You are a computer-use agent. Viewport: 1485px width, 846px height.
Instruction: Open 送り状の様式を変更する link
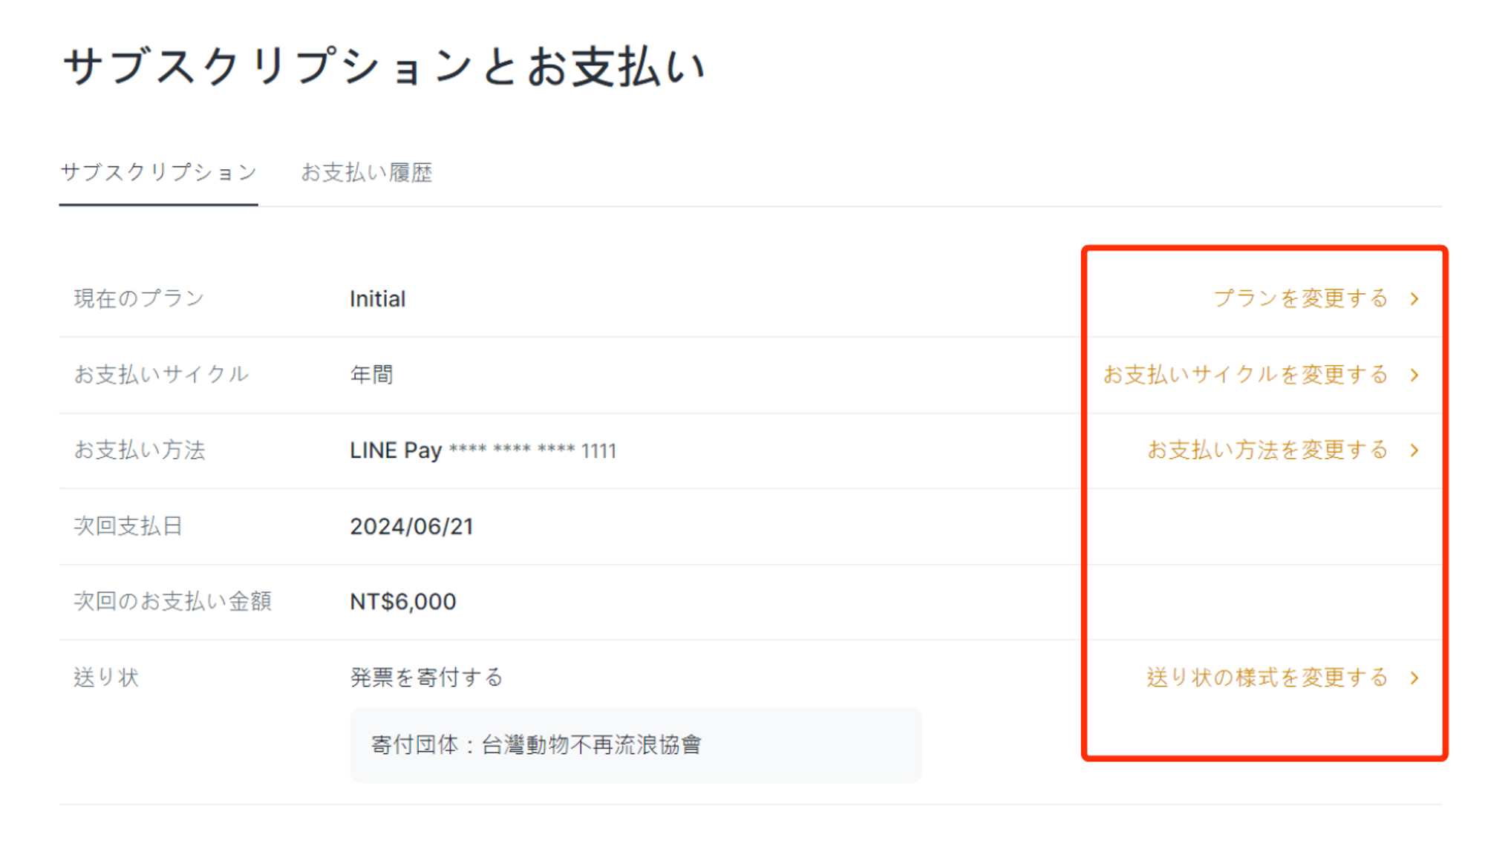(1267, 678)
